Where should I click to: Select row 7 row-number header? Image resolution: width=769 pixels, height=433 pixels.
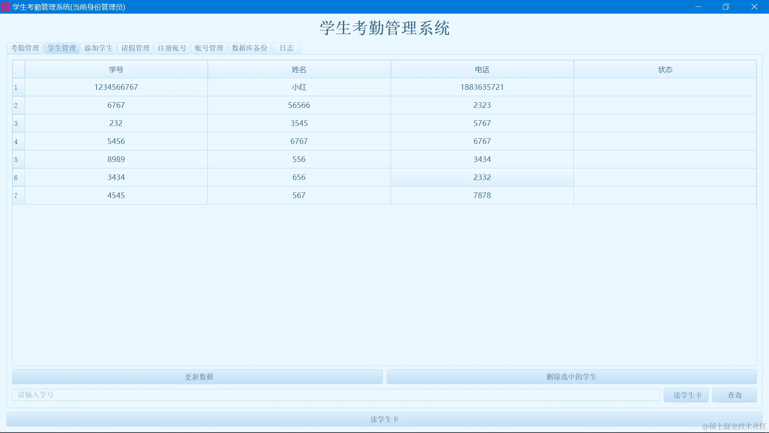point(18,196)
